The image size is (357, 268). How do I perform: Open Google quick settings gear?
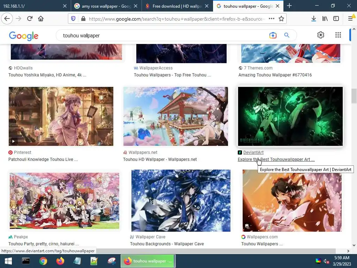[321, 35]
